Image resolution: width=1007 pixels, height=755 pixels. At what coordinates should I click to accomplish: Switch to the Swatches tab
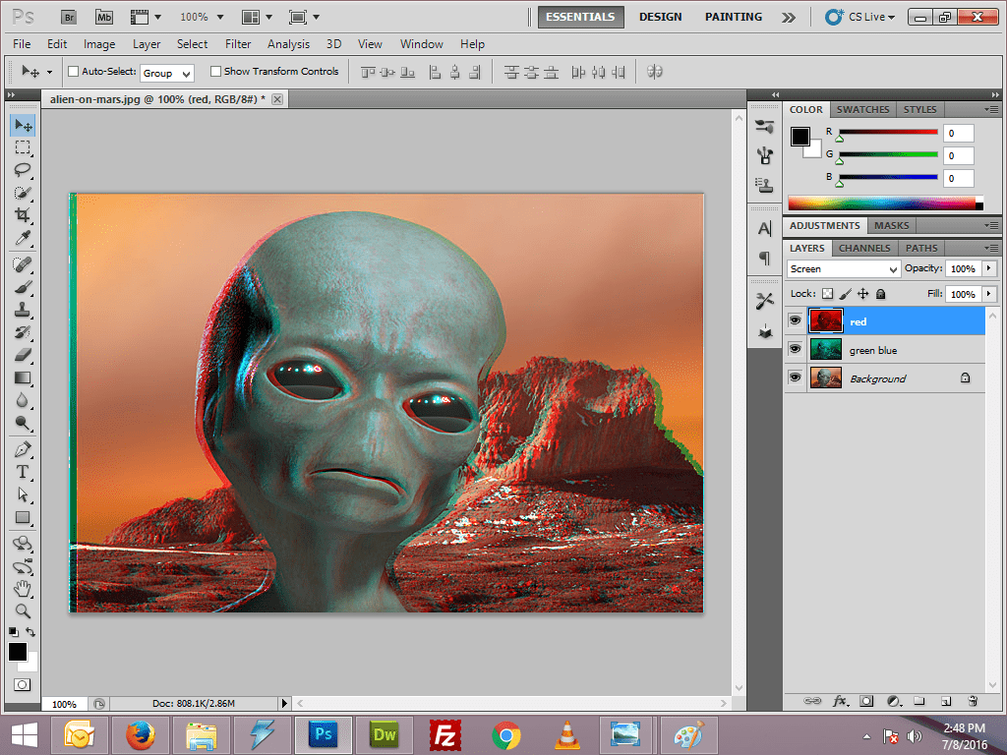tap(862, 110)
